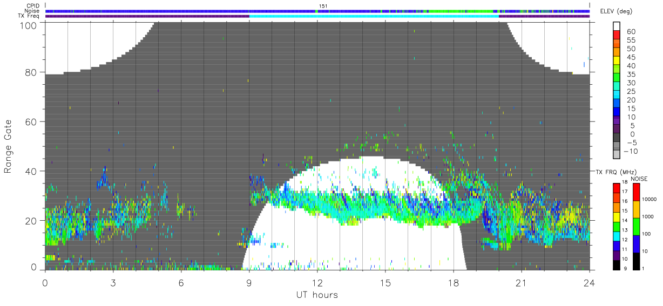The height and width of the screenshot is (306, 663).
Task: Click the '12' tick on UT hours axis
Action: tap(317, 282)
